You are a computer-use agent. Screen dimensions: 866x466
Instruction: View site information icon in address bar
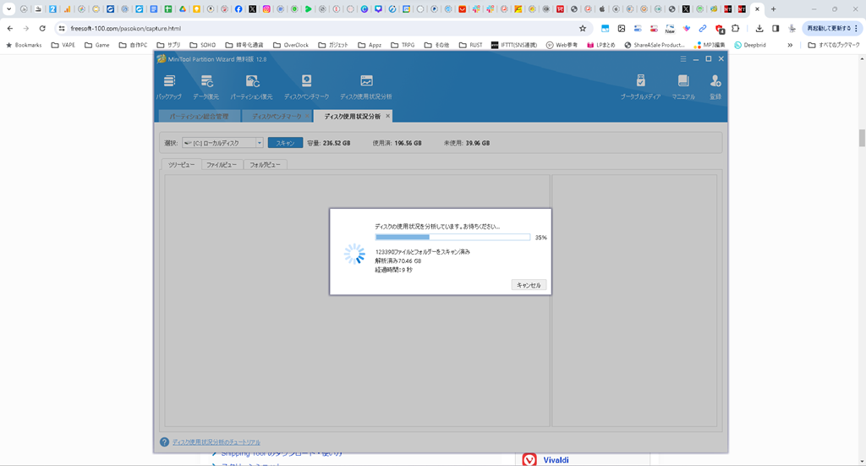[x=62, y=28]
